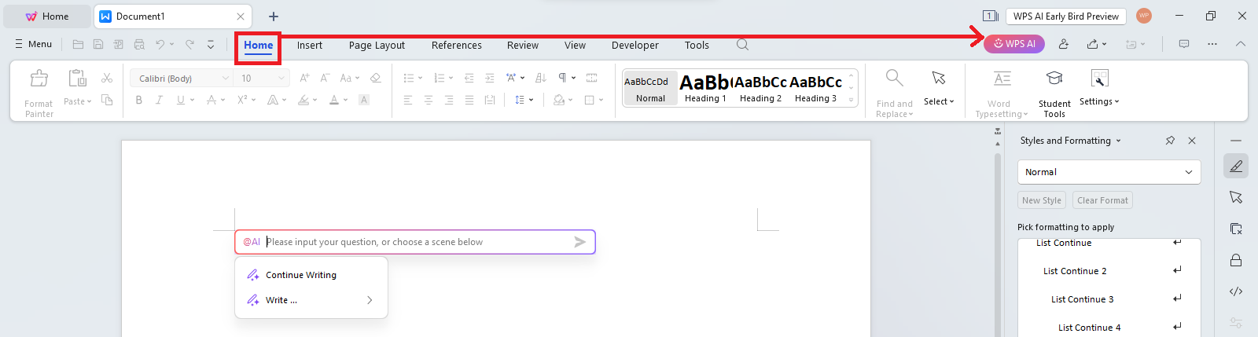Click WPS AI Early Bird Preview button
This screenshot has height=337, width=1258.
[1065, 16]
